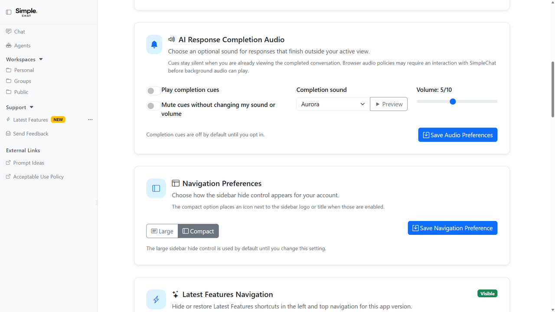
Task: Click the NEW badge next to Latest Features
Action: tap(58, 120)
